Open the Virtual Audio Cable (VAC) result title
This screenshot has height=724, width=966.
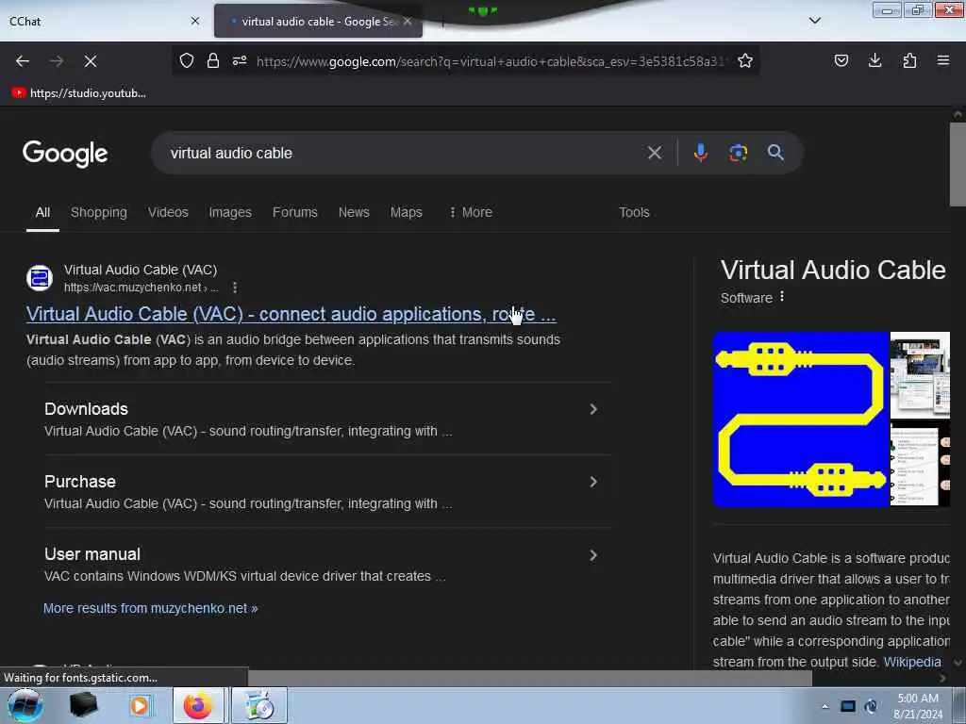(x=291, y=314)
